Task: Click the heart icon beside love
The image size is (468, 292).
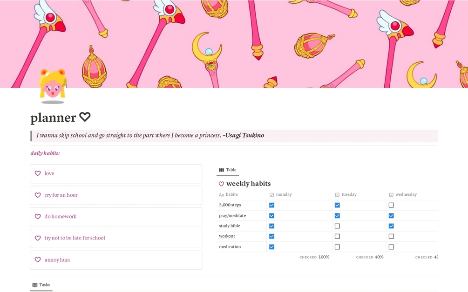Action: (38, 173)
